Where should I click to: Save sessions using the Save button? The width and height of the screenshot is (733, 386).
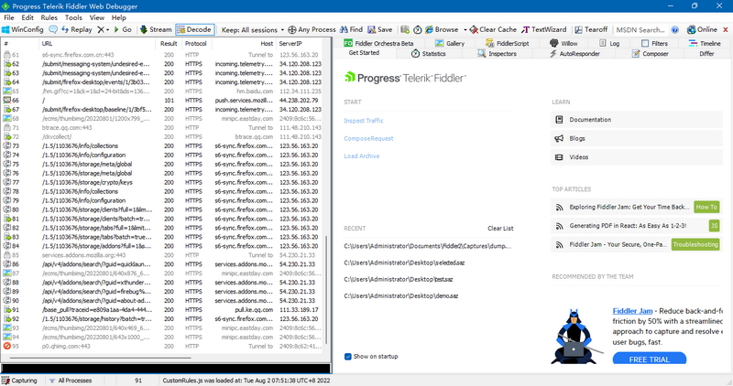point(380,29)
